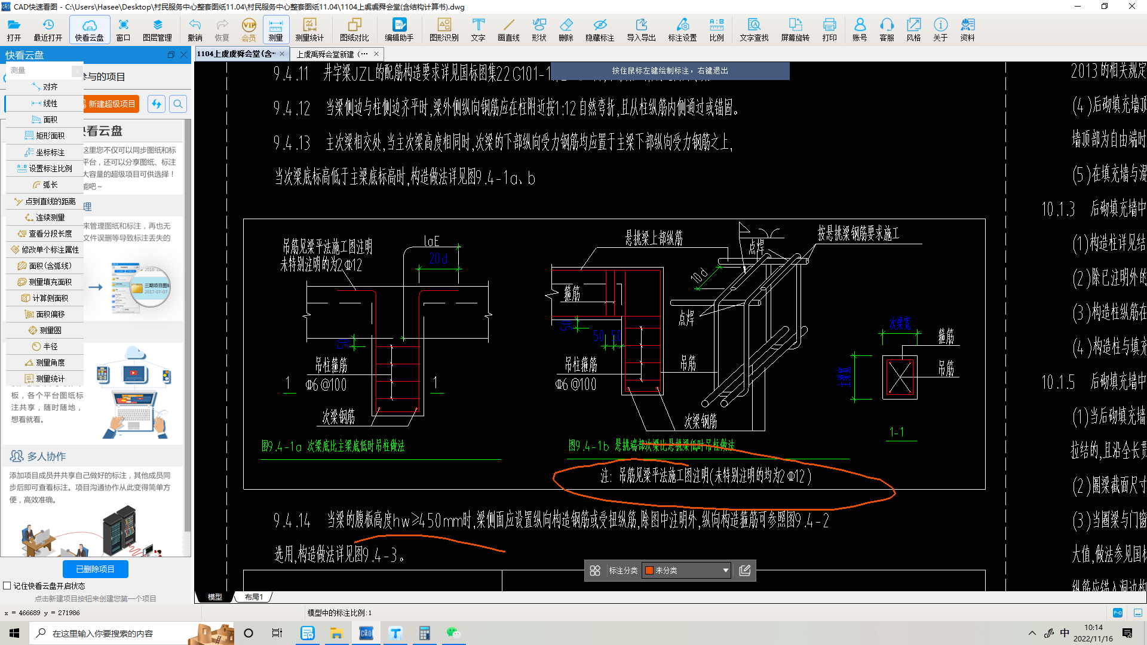
Task: Open the 最近打开 recent files list
Action: (x=48, y=29)
